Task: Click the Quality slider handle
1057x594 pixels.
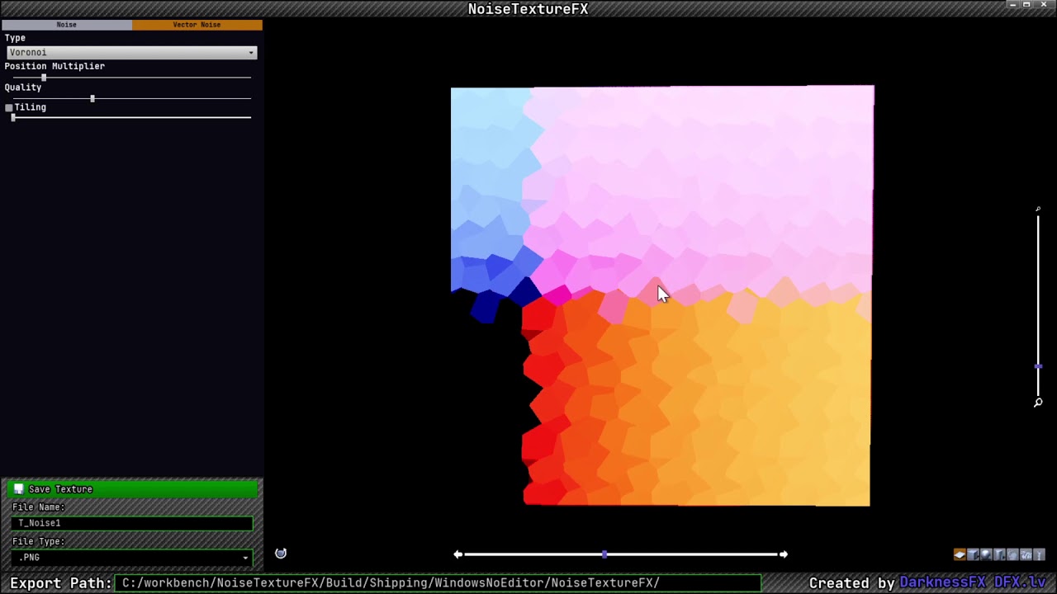Action: tap(92, 99)
